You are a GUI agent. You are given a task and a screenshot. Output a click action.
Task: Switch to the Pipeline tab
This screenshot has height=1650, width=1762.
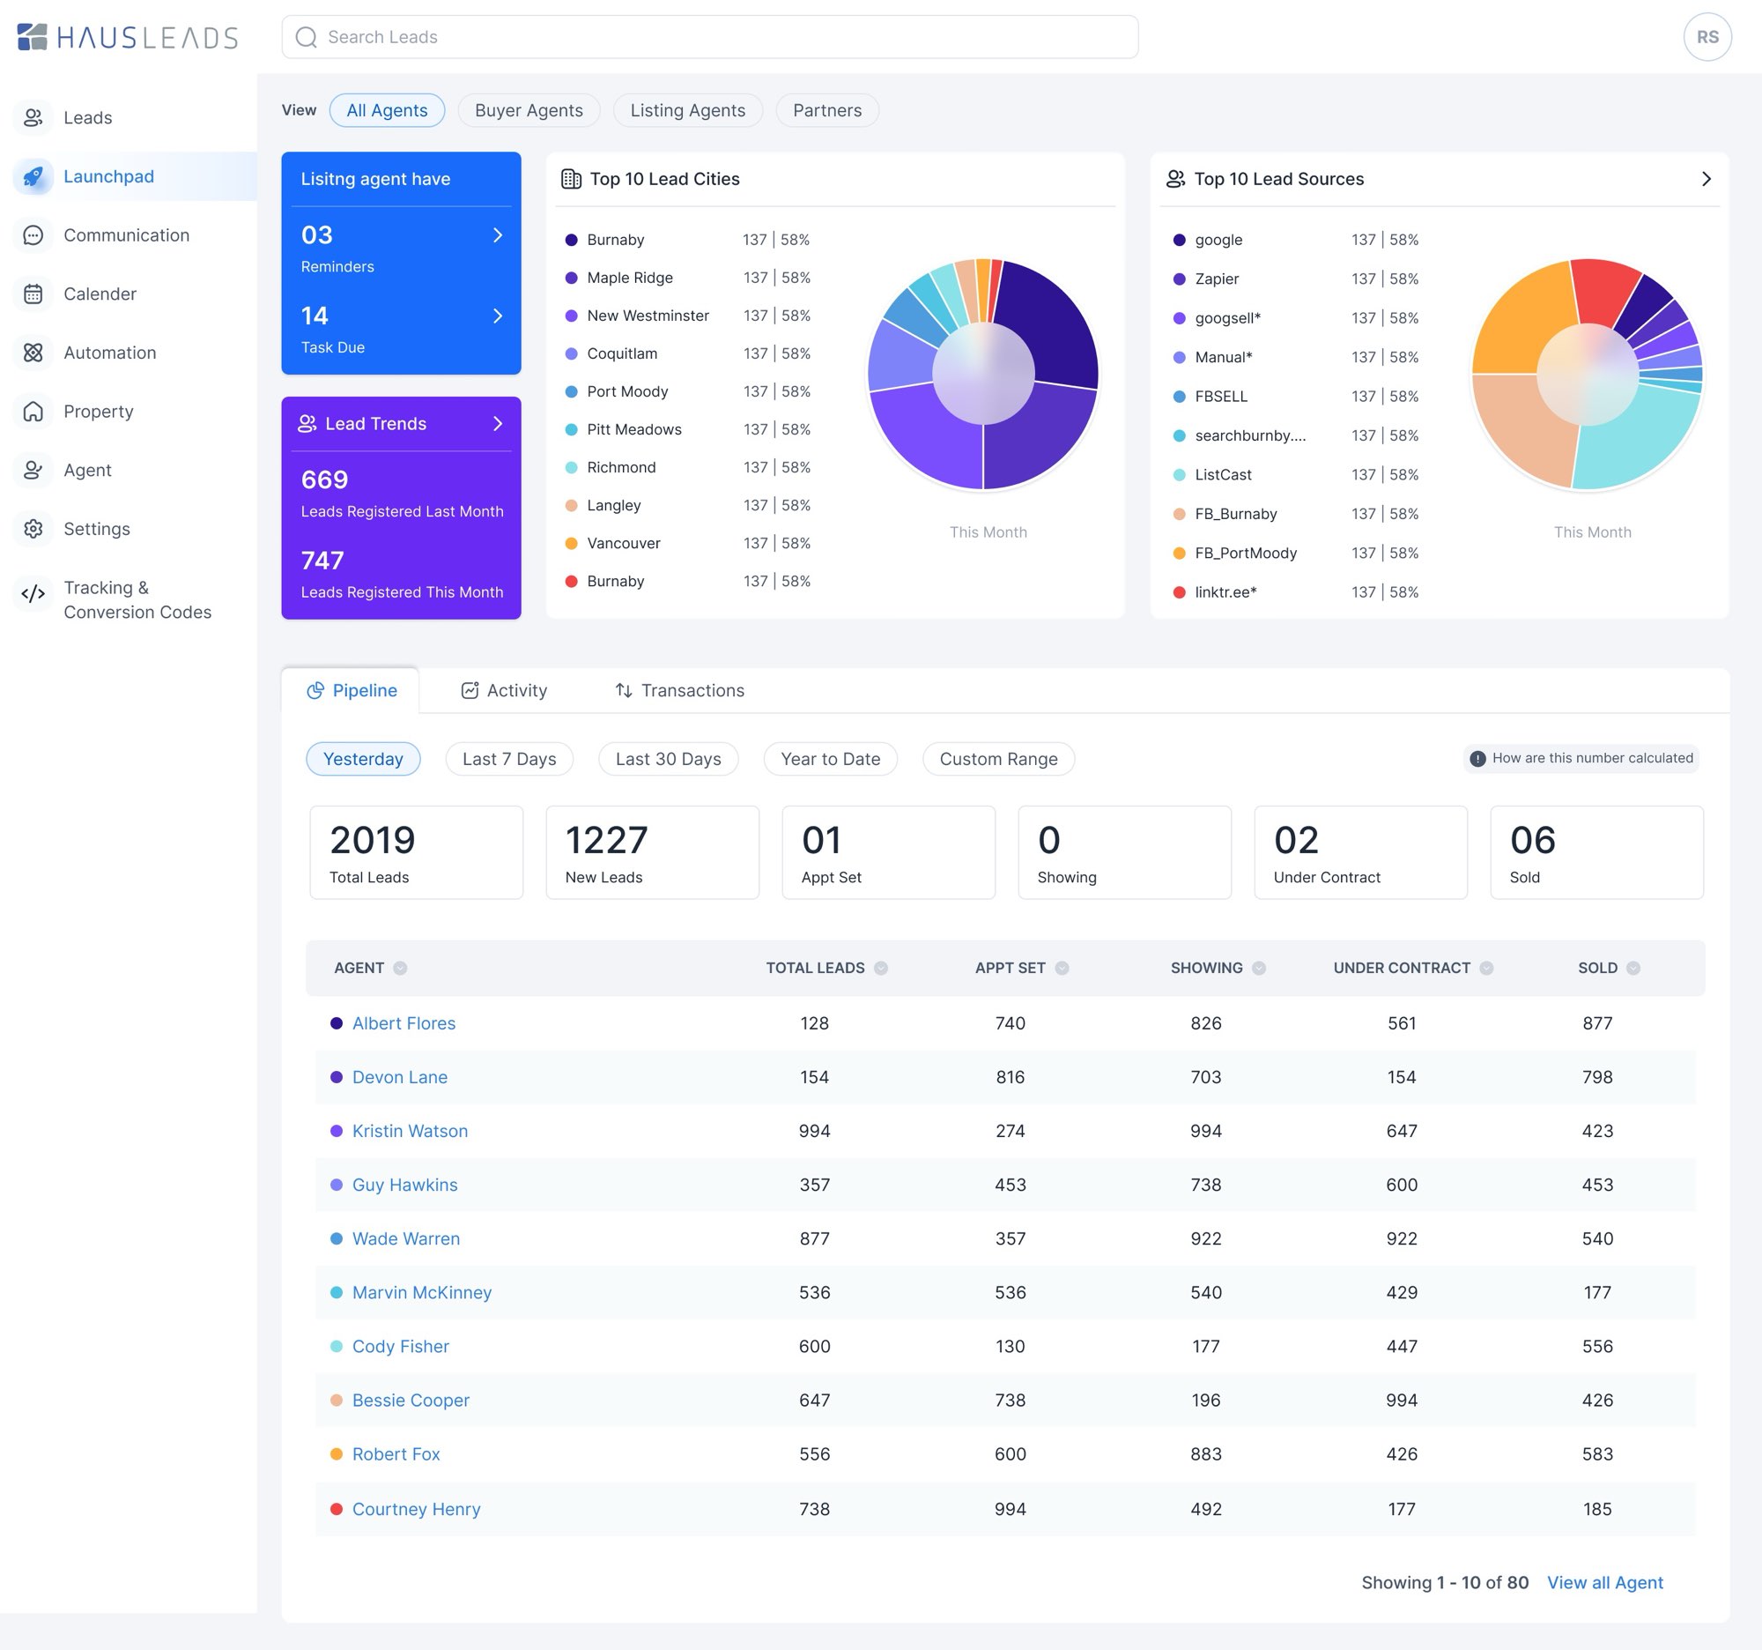point(351,691)
